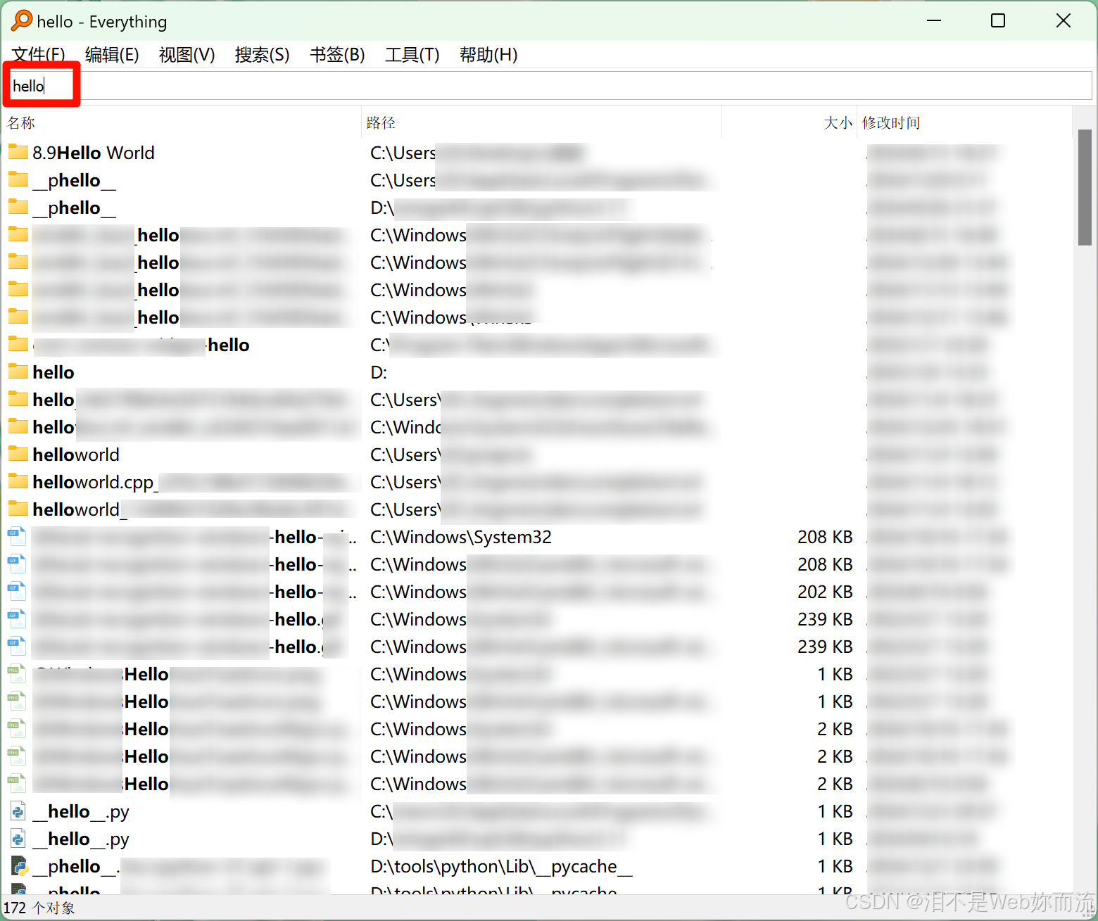Select the hello folder on D:

pyautogui.click(x=53, y=372)
